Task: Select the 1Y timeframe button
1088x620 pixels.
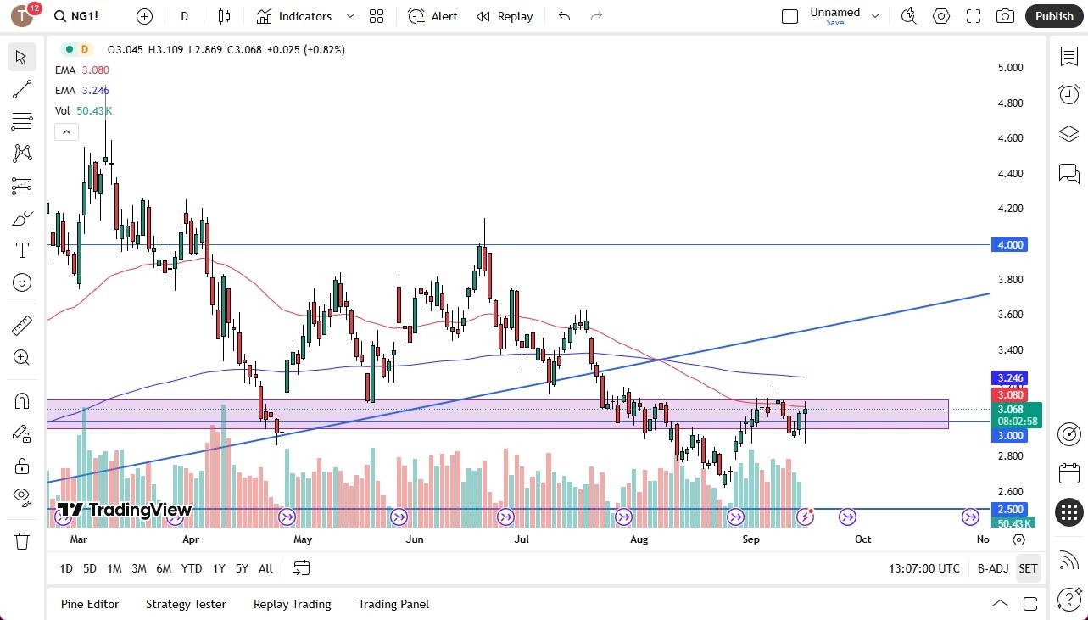Action: click(218, 568)
